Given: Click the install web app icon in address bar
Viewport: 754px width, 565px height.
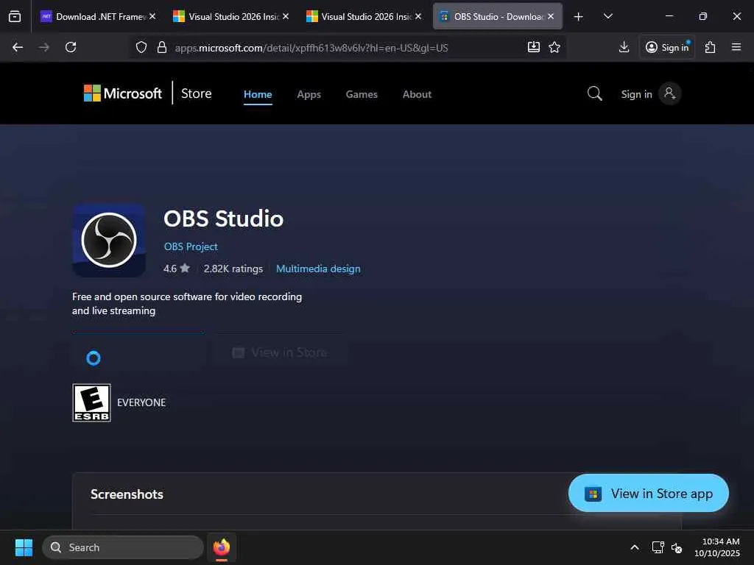Looking at the screenshot, I should 533,47.
